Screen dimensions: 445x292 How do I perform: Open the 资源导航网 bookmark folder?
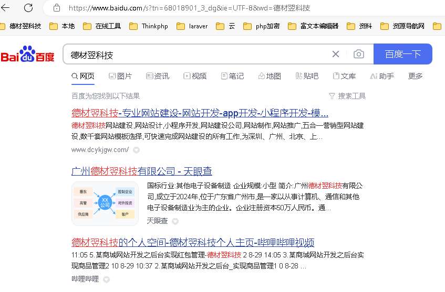(402, 26)
